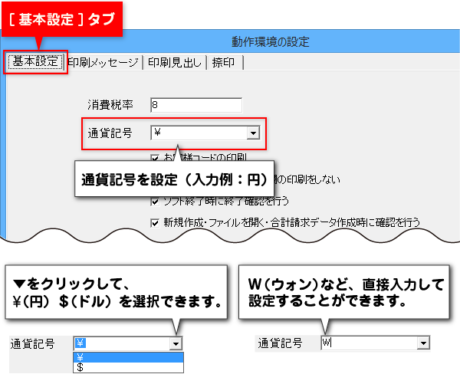Image resolution: width=460 pixels, height=384 pixels.
Task: Select the 捺印 tab
Action: pos(225,63)
